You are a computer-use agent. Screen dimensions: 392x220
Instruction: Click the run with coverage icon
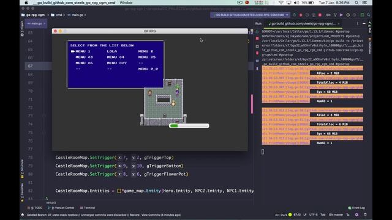307,15
